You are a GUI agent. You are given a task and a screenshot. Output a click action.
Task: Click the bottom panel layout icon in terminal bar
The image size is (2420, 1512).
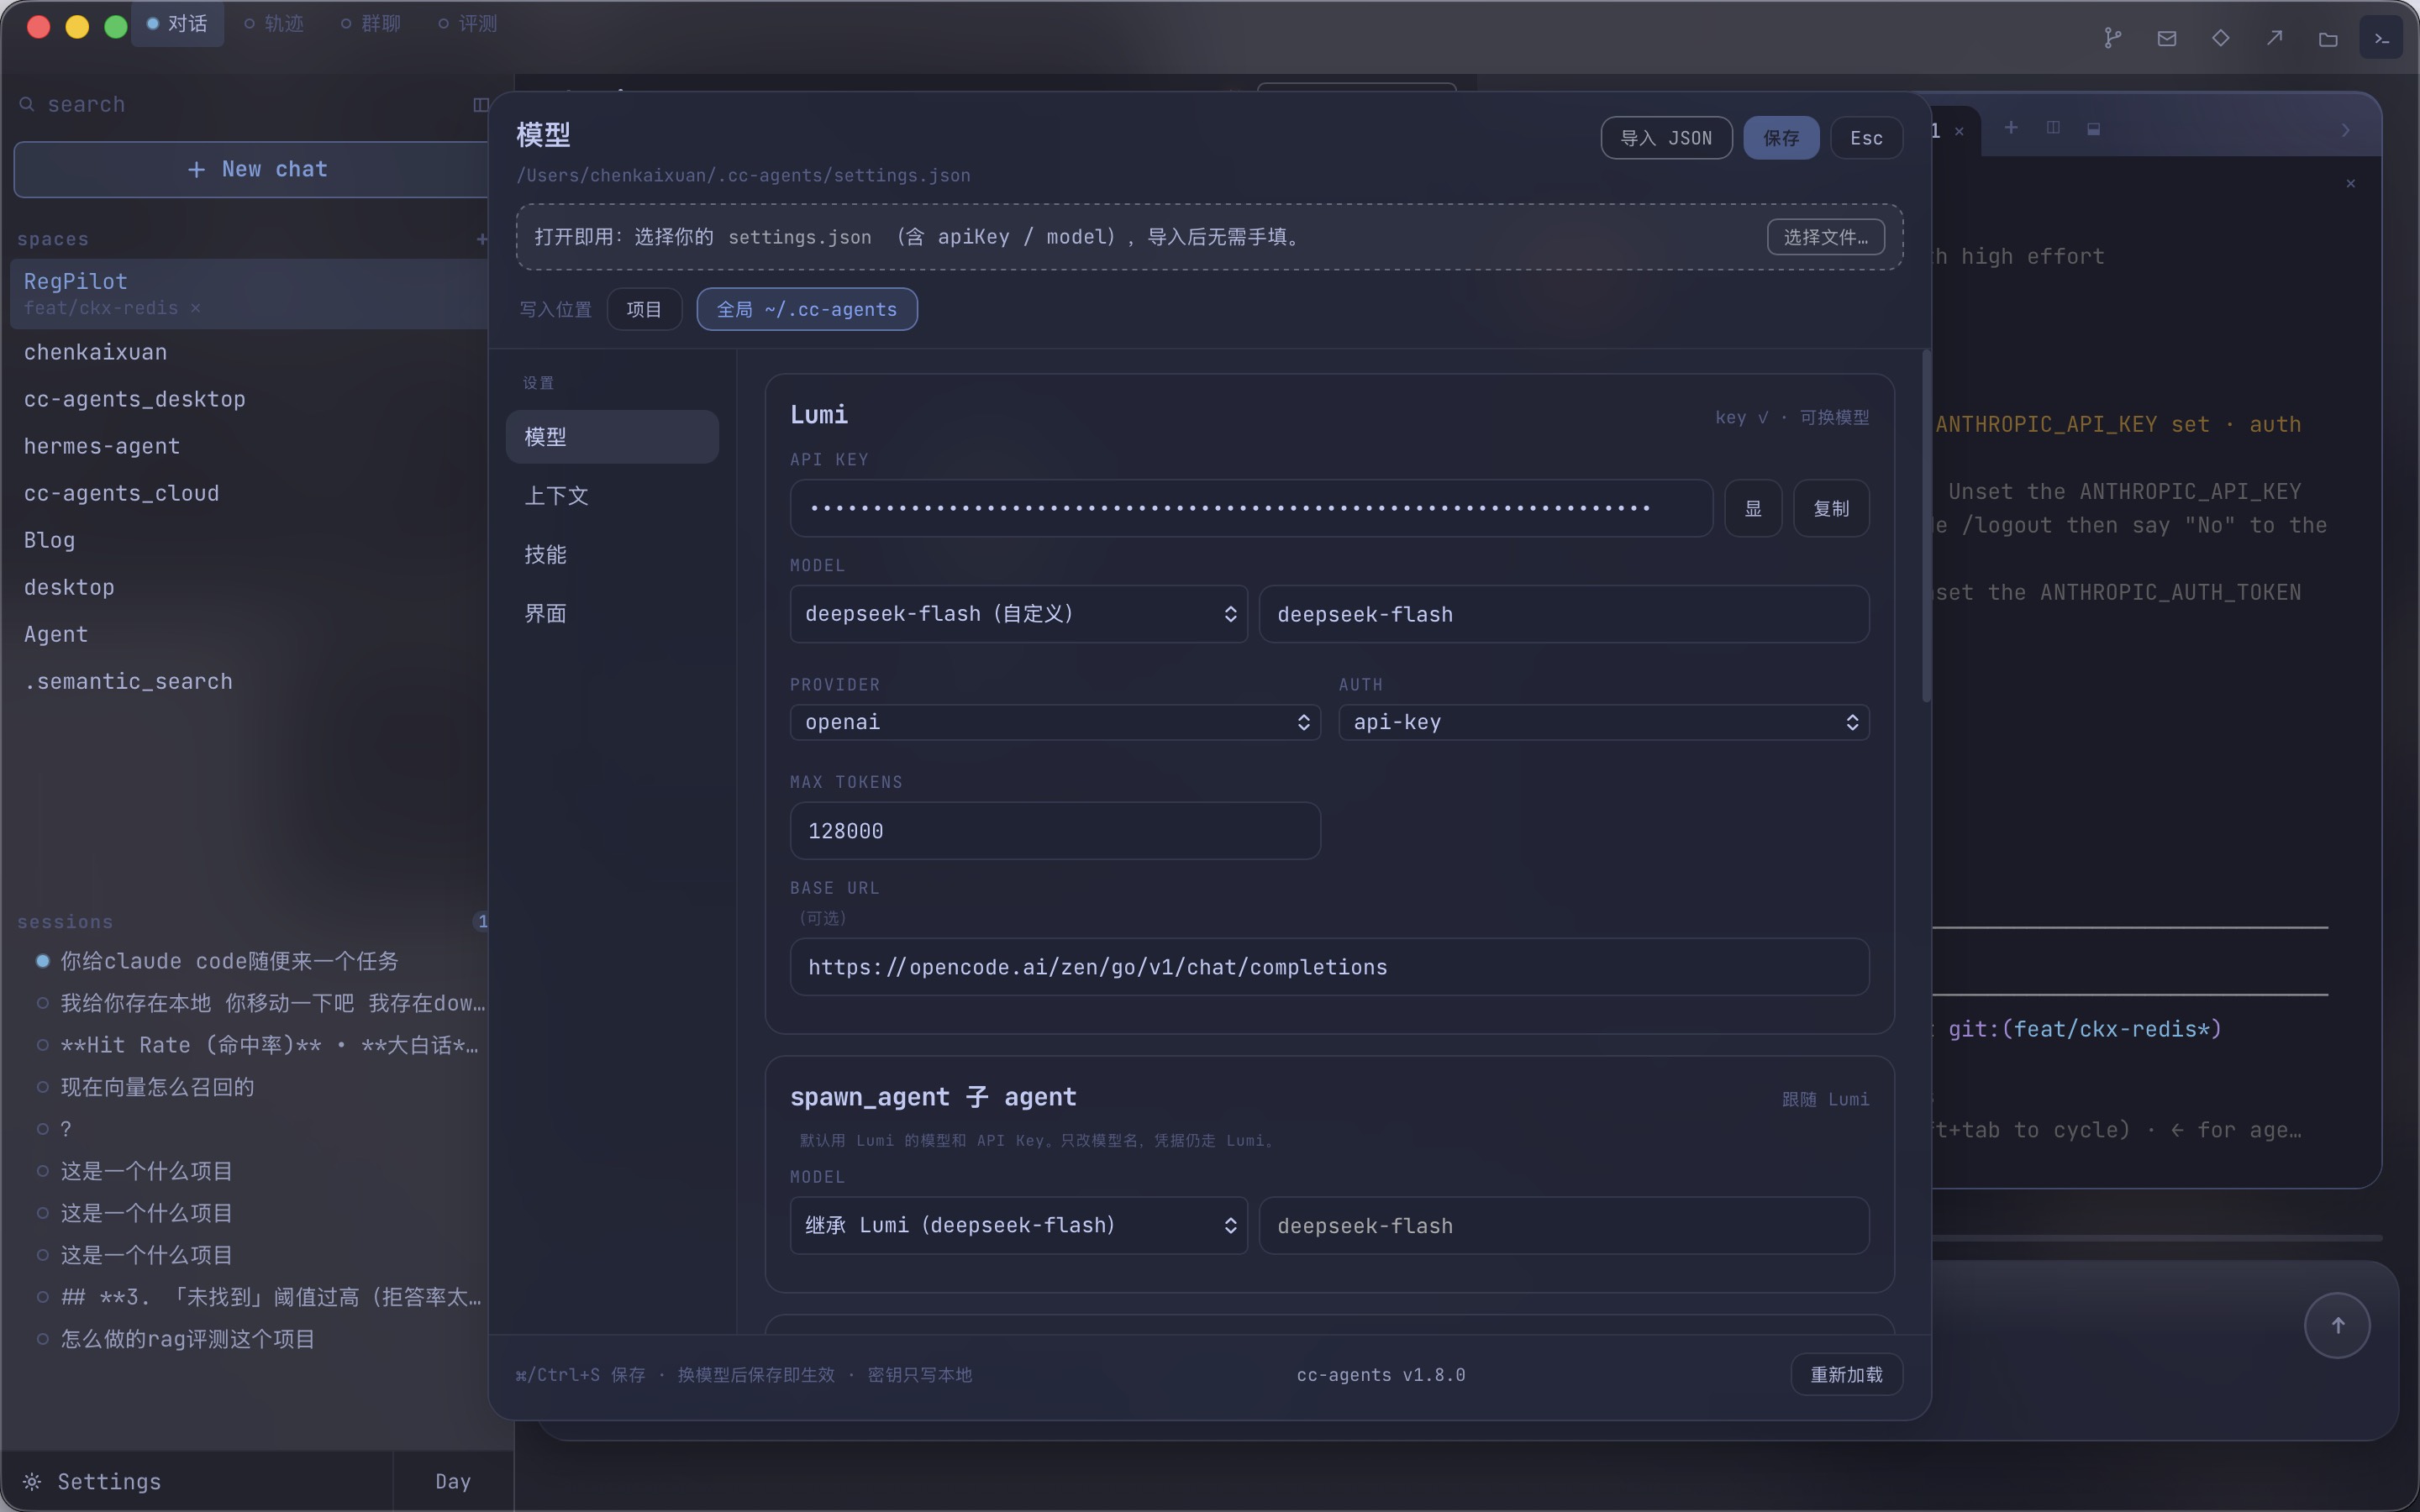tap(2094, 128)
